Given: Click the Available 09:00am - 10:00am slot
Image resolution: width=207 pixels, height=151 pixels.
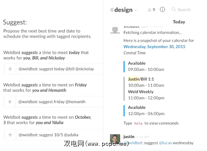Looking at the screenshot, I should coord(146,66).
